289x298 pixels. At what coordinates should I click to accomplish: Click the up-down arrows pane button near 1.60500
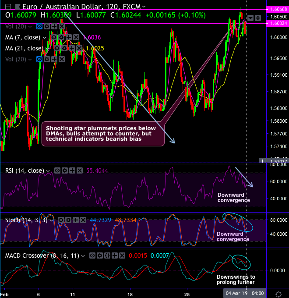tap(258, 18)
